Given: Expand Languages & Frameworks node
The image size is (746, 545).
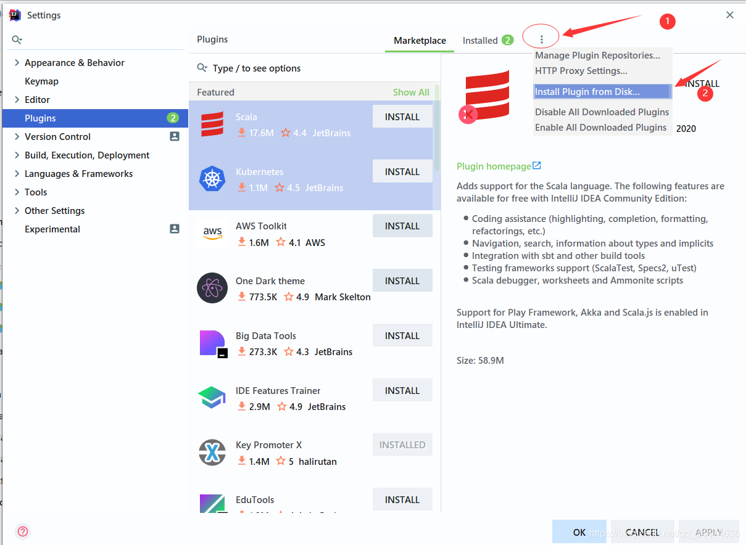Looking at the screenshot, I should (x=17, y=173).
